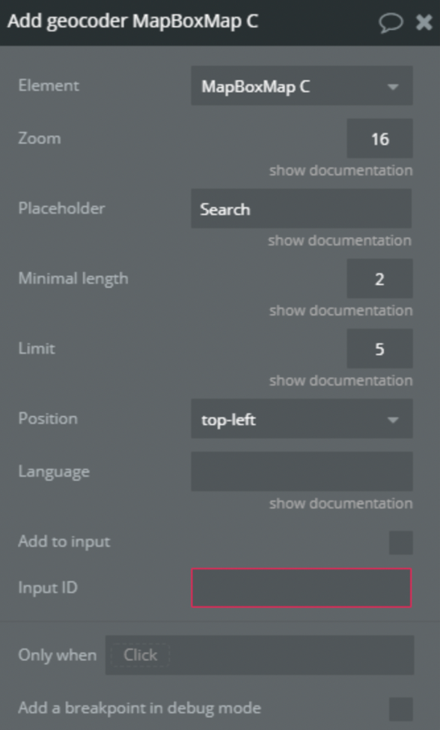Show documentation for Placeholder
The image size is (440, 730).
point(340,241)
